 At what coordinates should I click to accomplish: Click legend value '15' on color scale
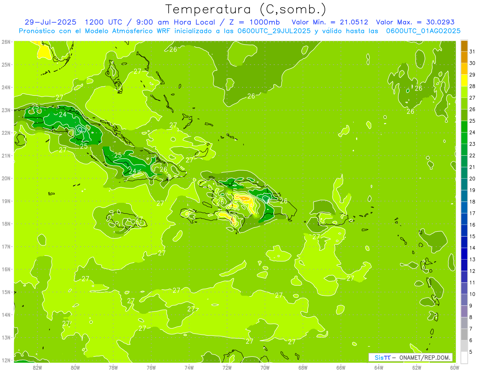[x=473, y=236]
